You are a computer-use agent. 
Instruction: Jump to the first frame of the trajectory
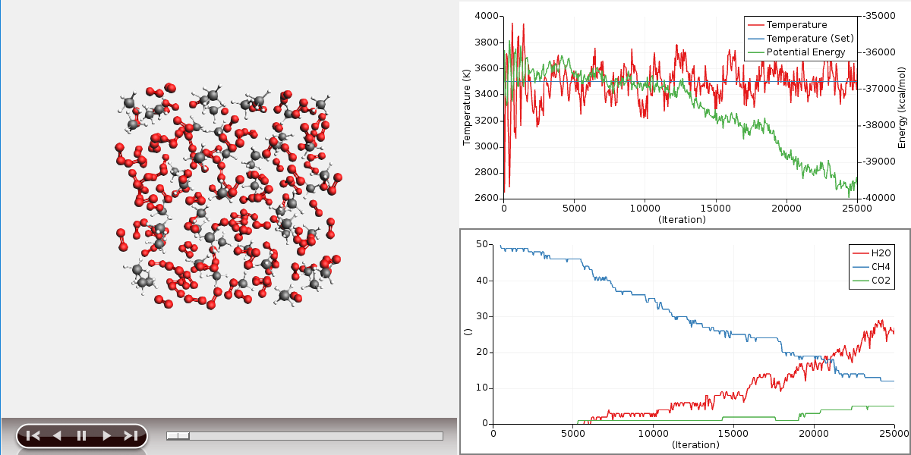pos(33,435)
